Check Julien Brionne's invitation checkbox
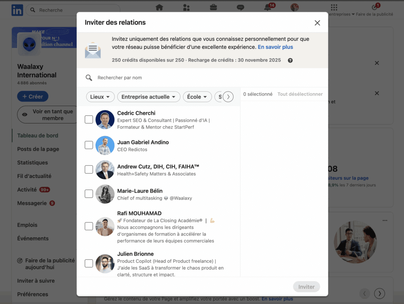Screen dimensions: 404x304 point(88,264)
